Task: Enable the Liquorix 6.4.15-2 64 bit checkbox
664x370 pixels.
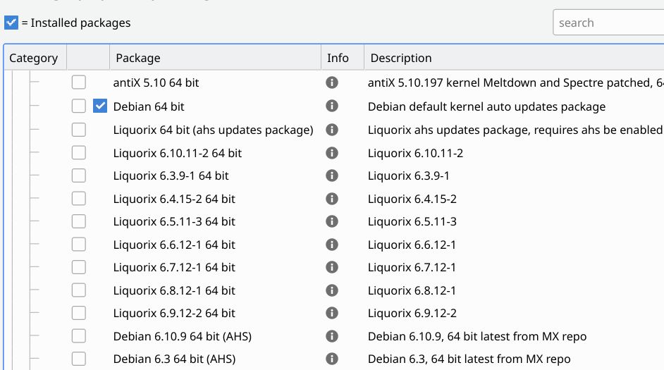Action: click(x=79, y=199)
